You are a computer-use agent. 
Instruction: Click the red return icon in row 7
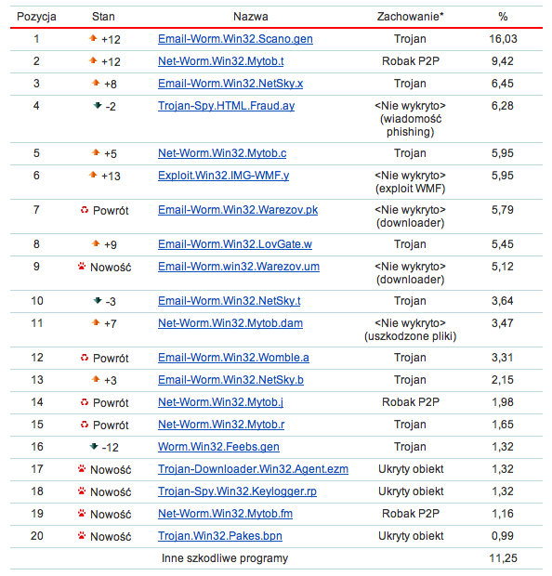point(85,210)
